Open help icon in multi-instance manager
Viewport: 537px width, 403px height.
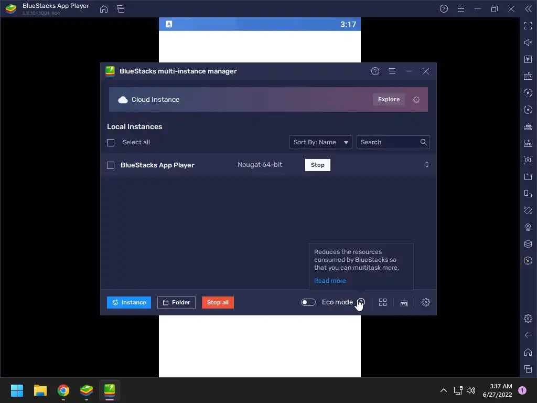pos(375,71)
